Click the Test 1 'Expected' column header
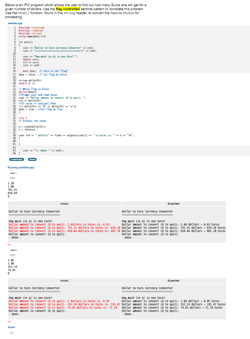The width and height of the screenshot is (250, 339). point(174,204)
